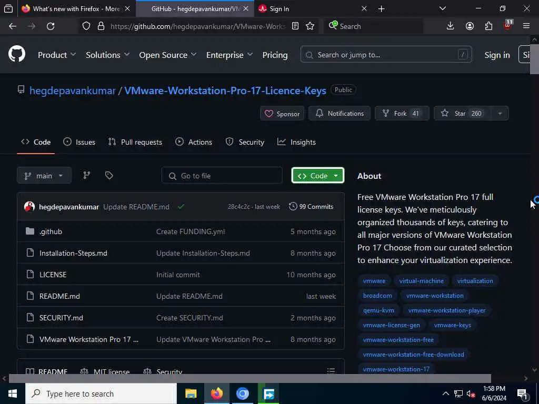View branches icon next to main
The width and height of the screenshot is (539, 404).
pos(87,176)
